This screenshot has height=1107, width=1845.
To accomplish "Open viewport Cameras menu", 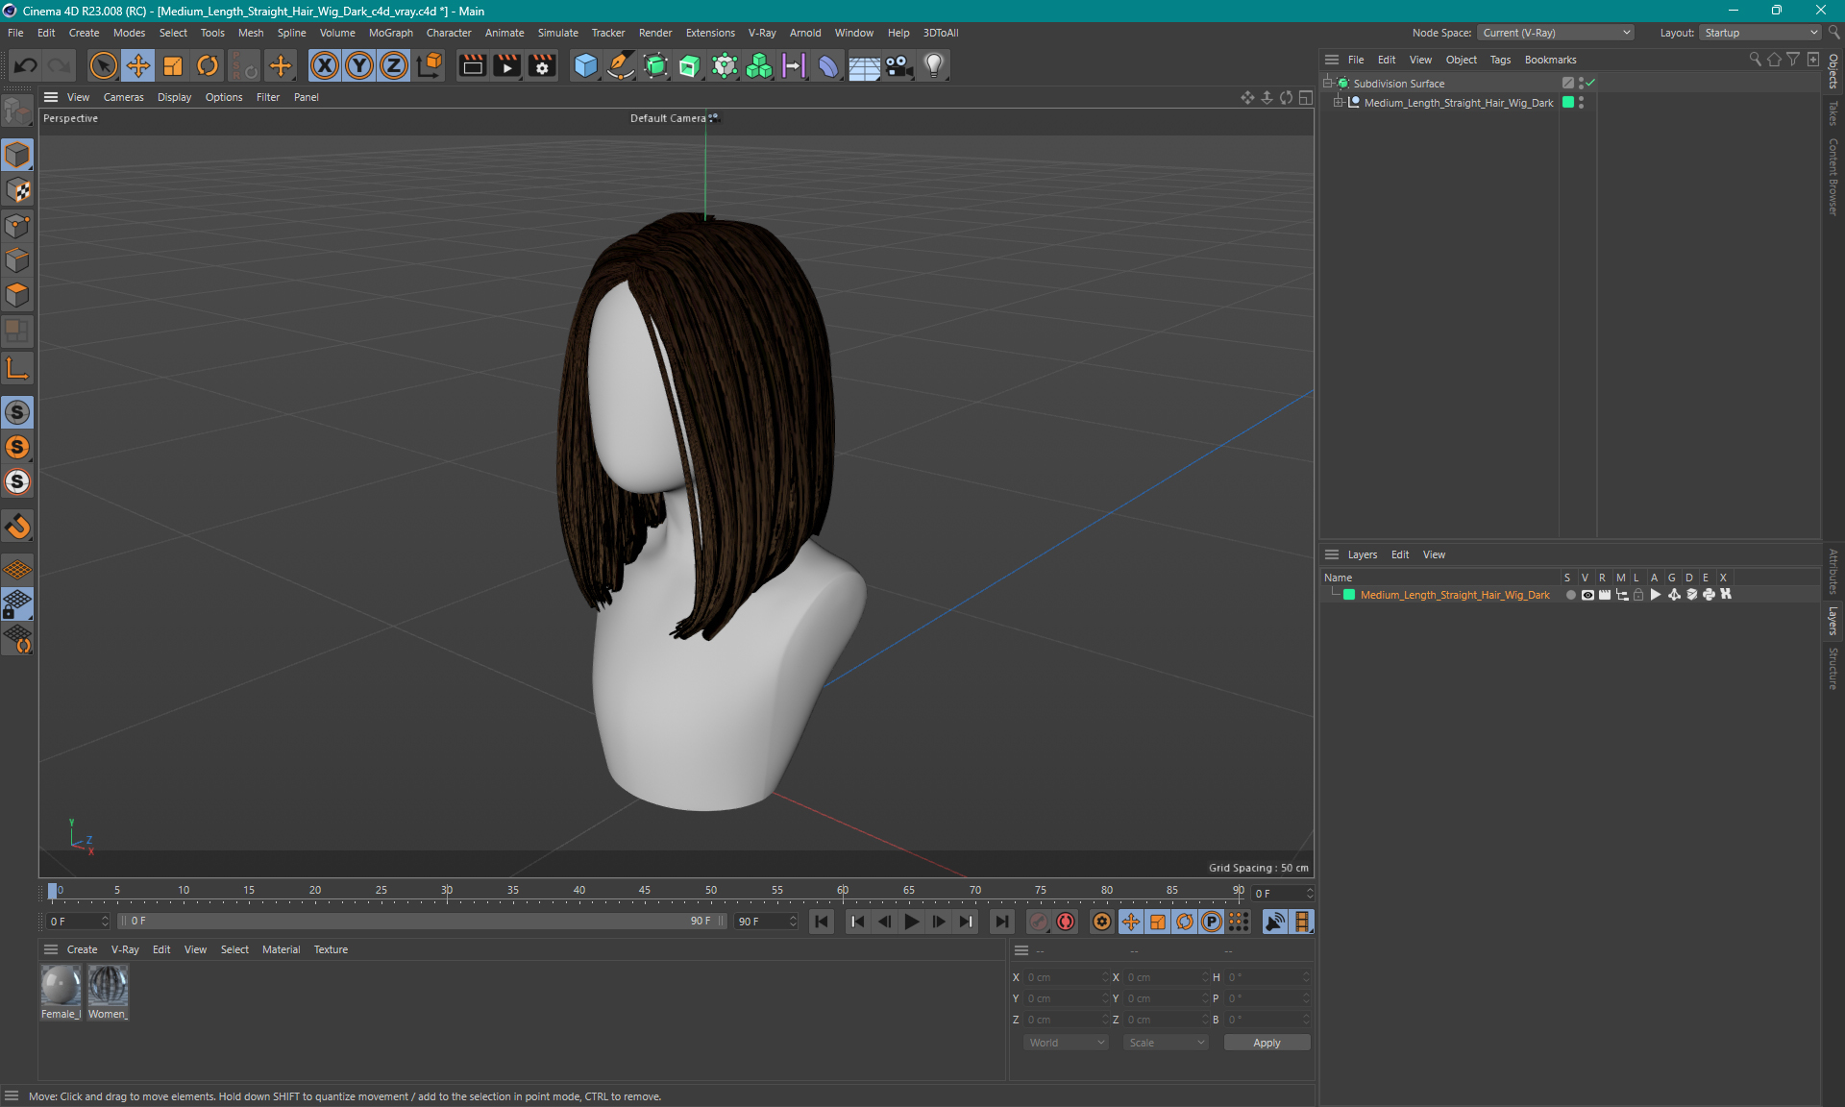I will [123, 97].
